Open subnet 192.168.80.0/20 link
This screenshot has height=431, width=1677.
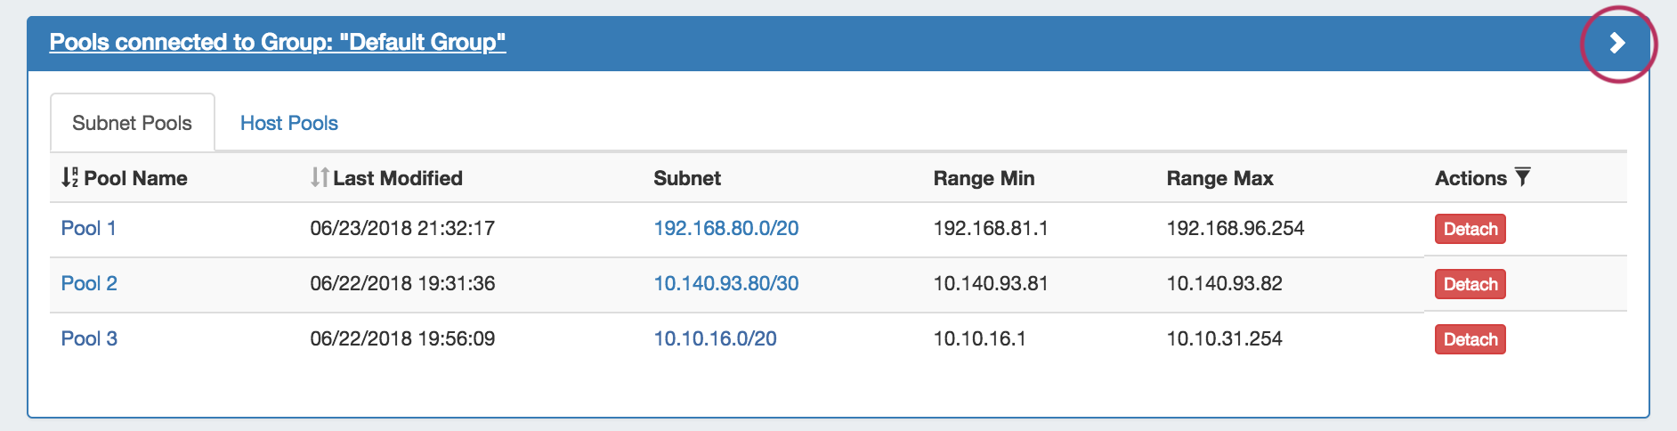point(725,228)
